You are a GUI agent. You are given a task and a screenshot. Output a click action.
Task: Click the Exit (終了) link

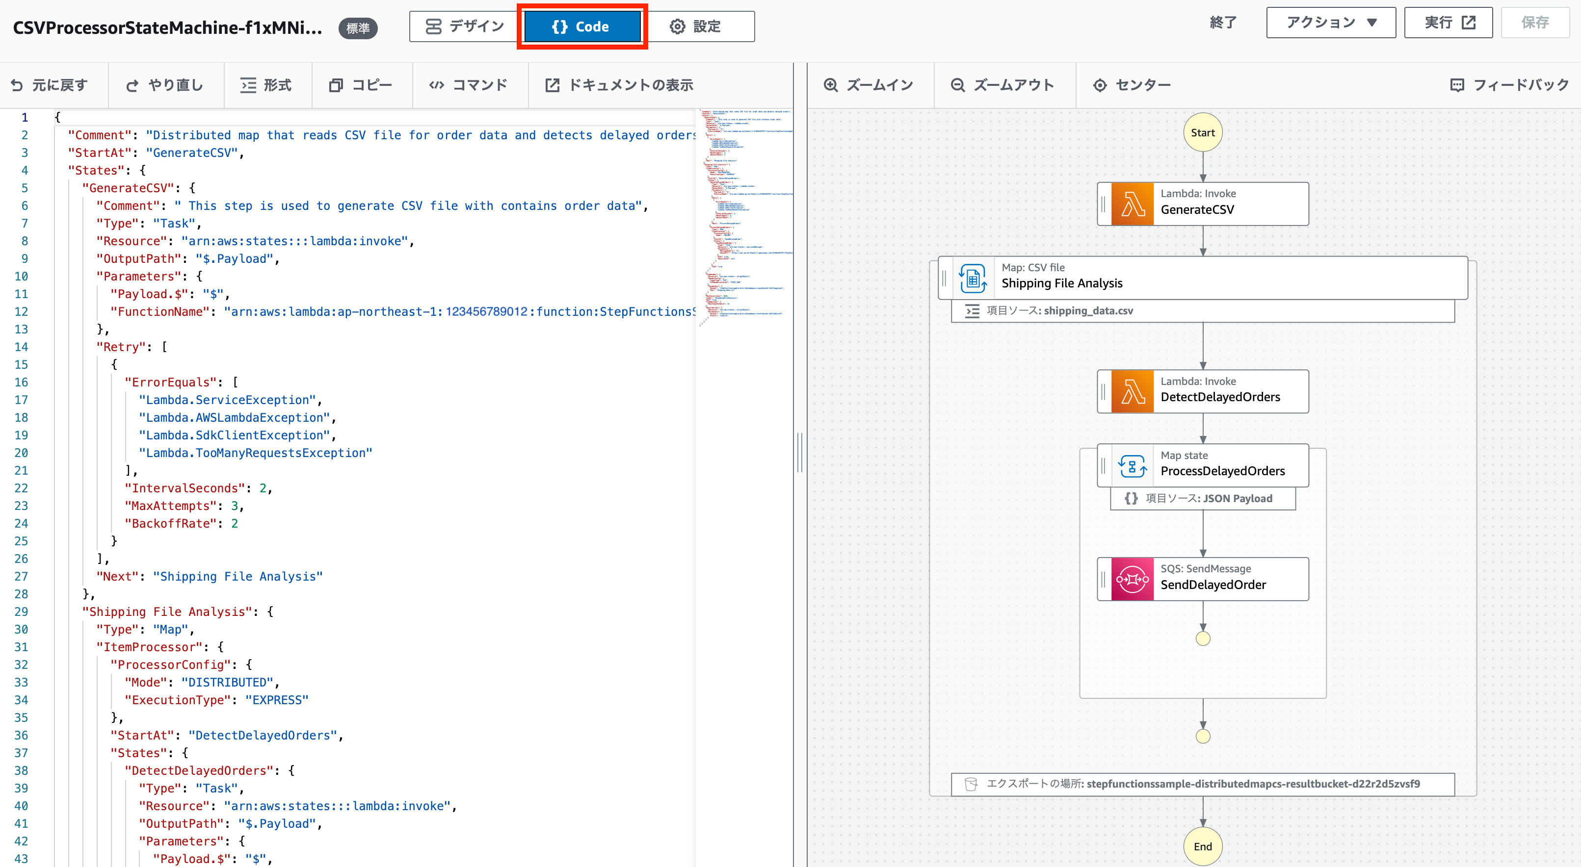tap(1223, 23)
